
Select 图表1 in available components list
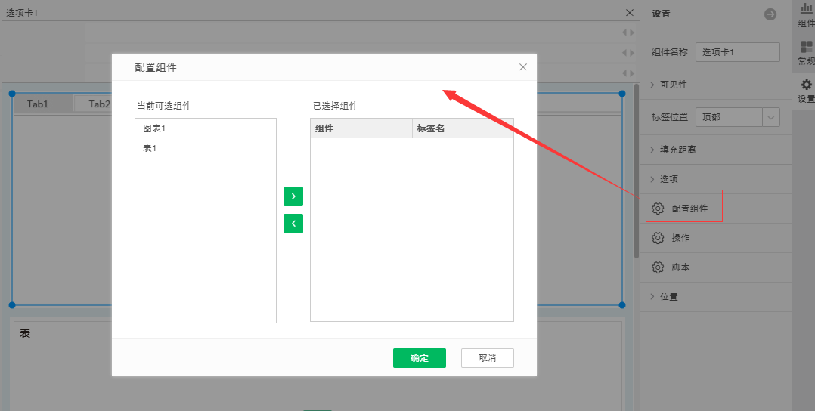pyautogui.click(x=154, y=129)
